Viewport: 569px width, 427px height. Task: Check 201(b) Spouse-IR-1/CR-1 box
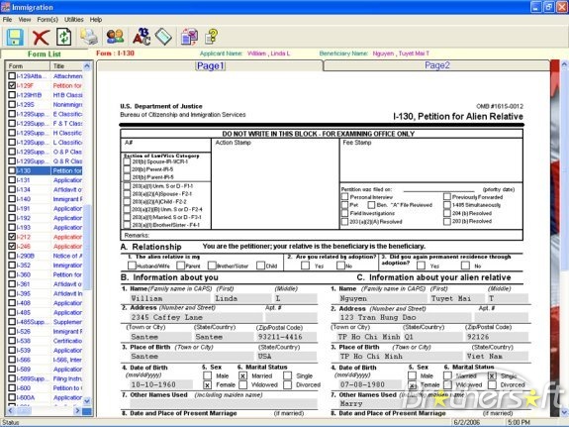[127, 161]
